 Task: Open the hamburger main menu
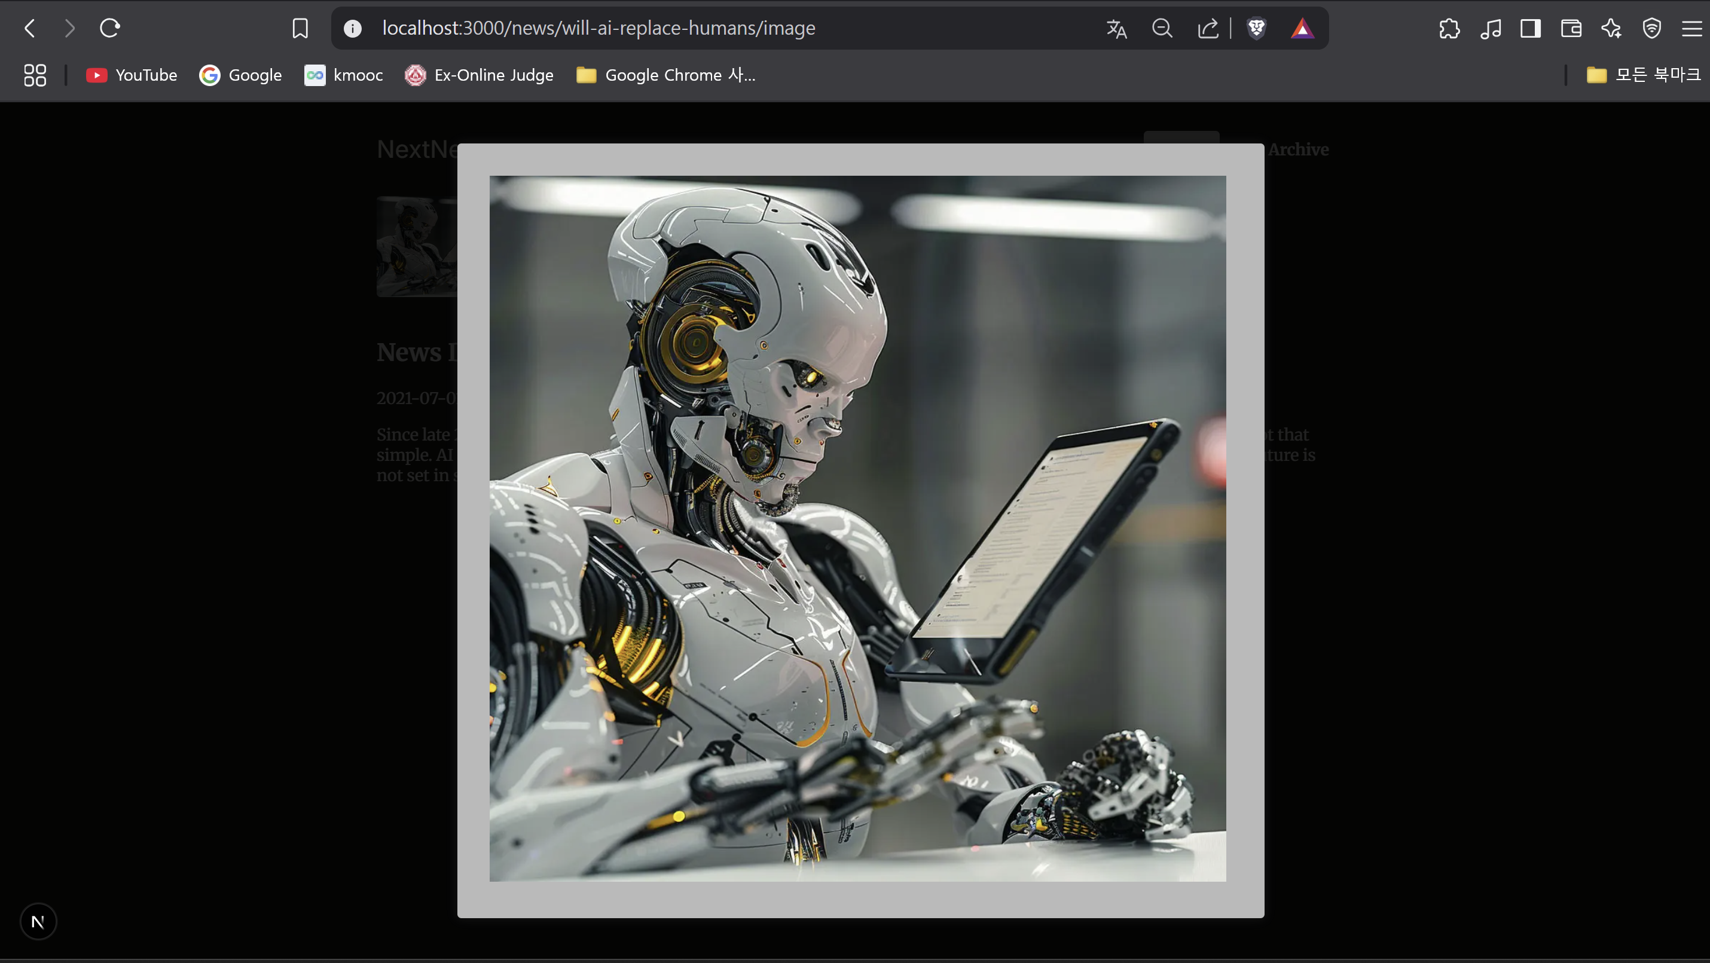(1691, 29)
